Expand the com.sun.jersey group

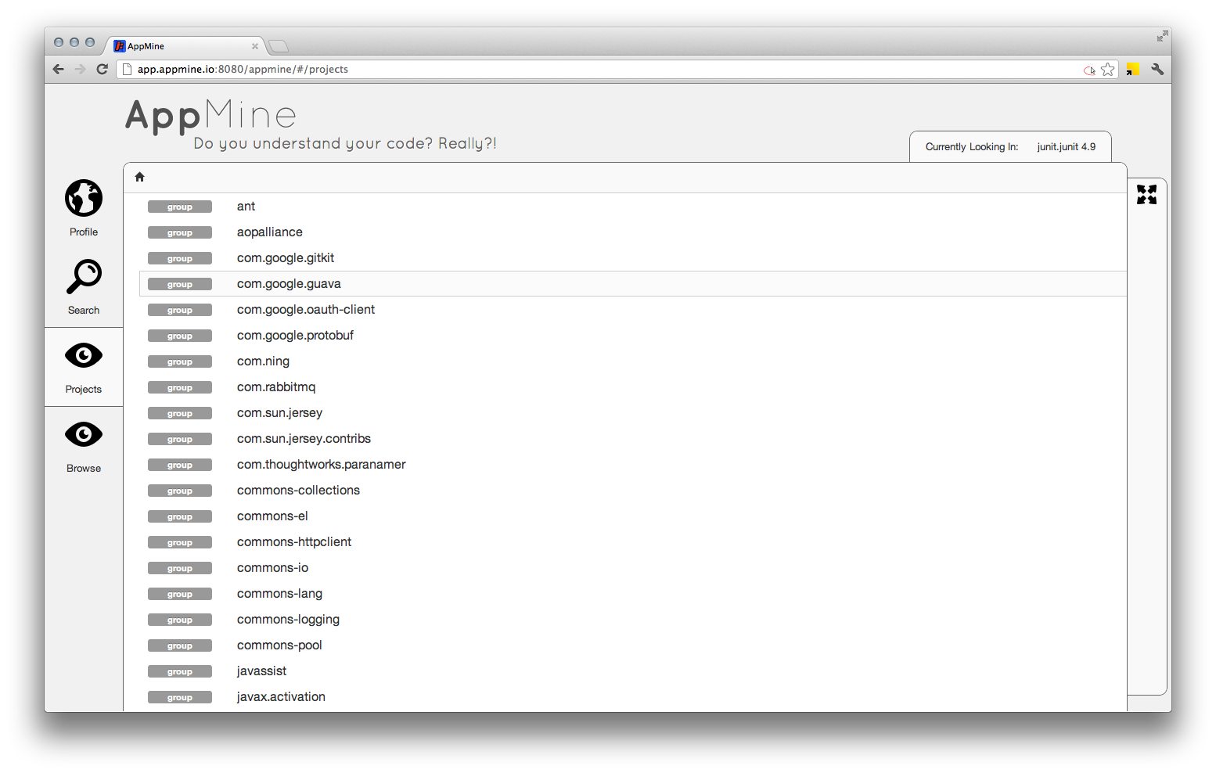[279, 413]
